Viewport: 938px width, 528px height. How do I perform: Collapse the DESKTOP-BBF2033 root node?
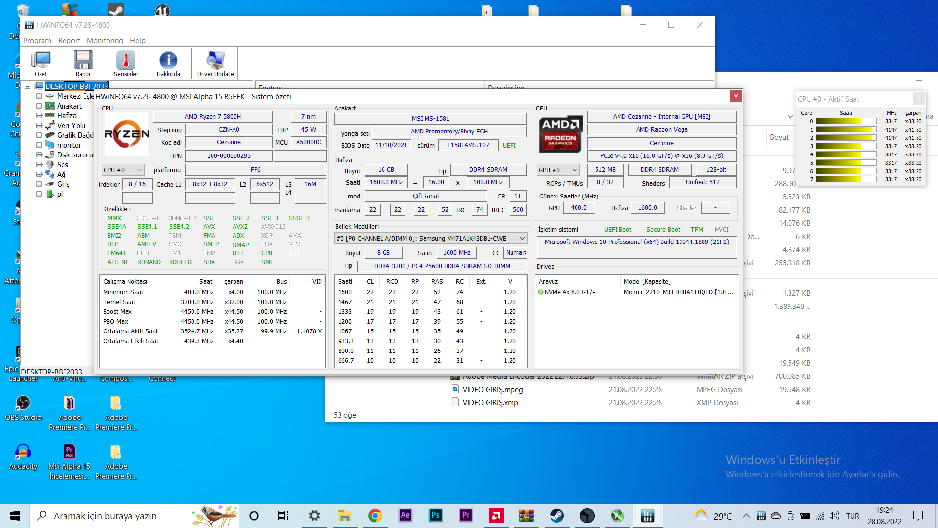(x=28, y=86)
